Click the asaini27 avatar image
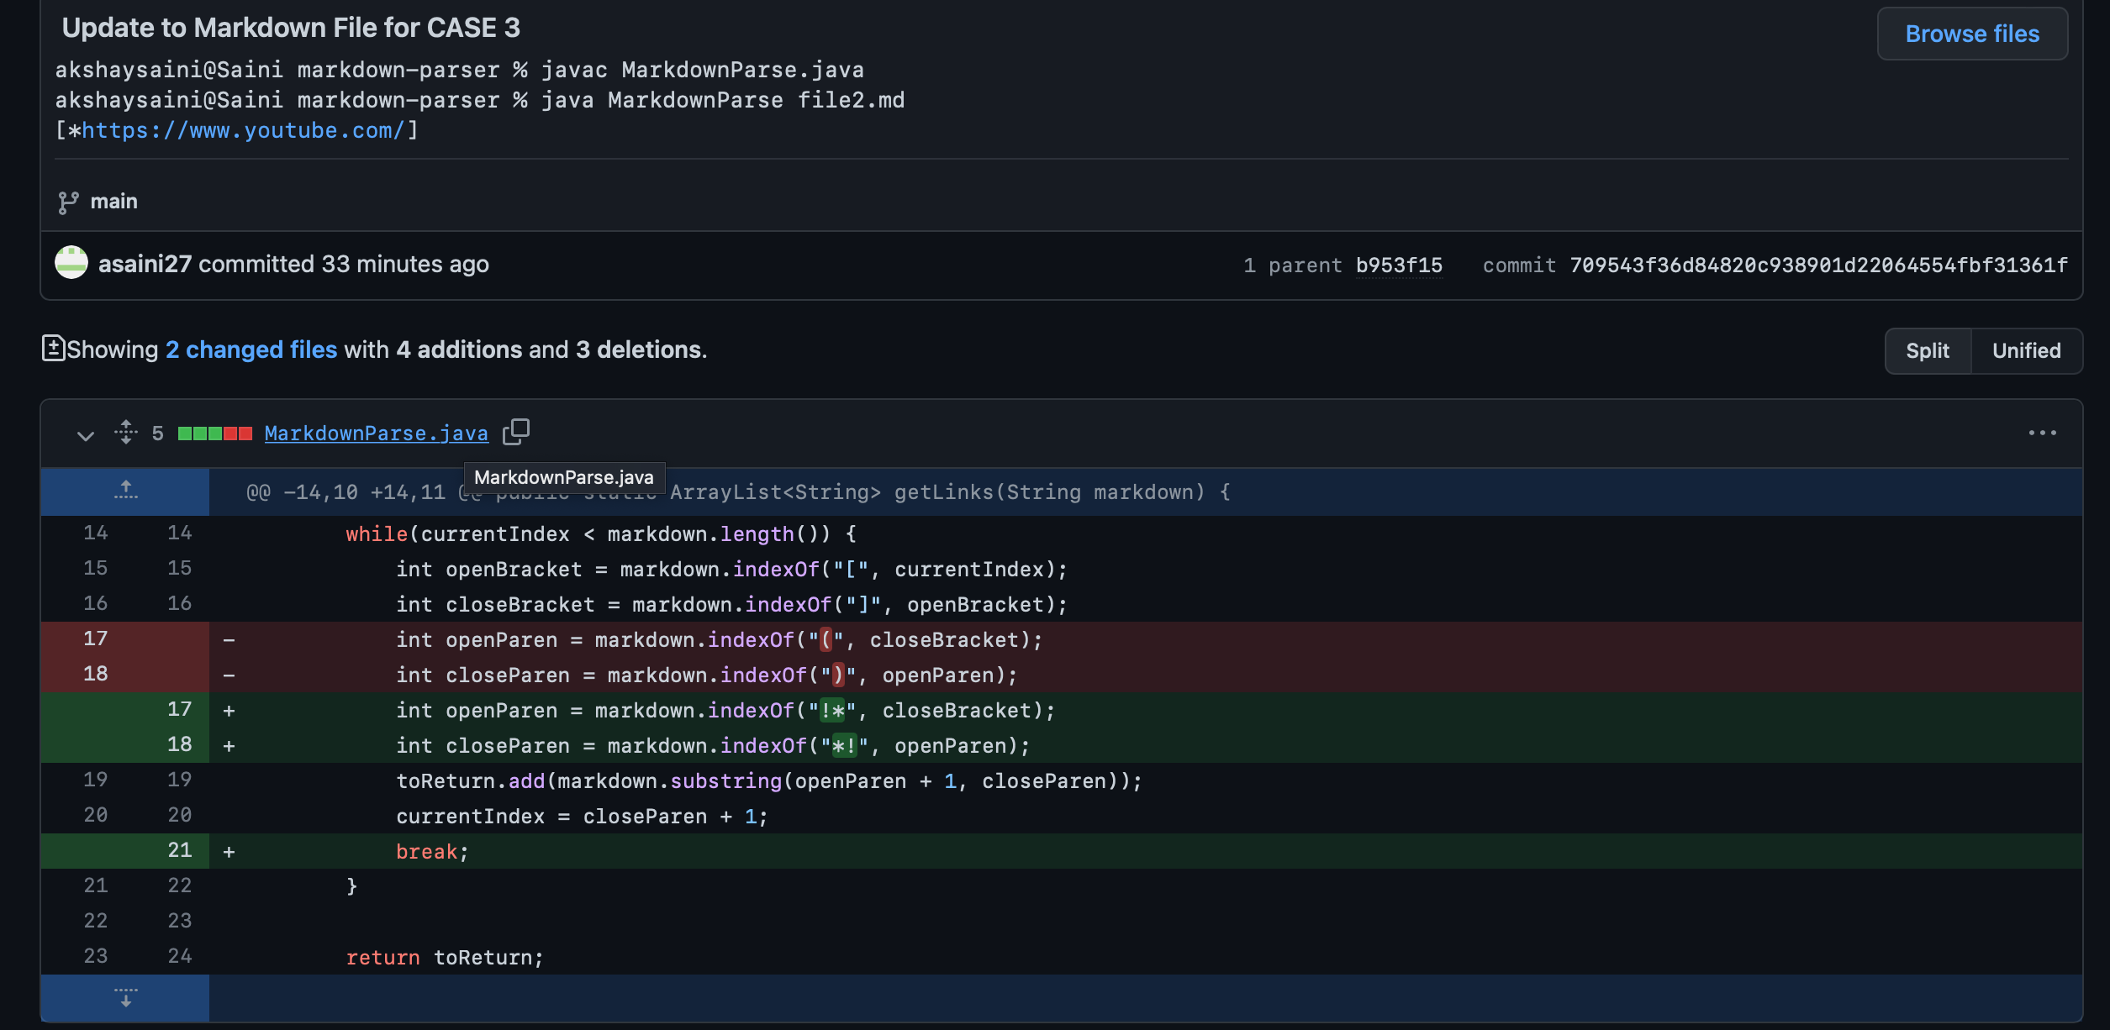Screen dimensions: 2110x1030 tap(71, 263)
